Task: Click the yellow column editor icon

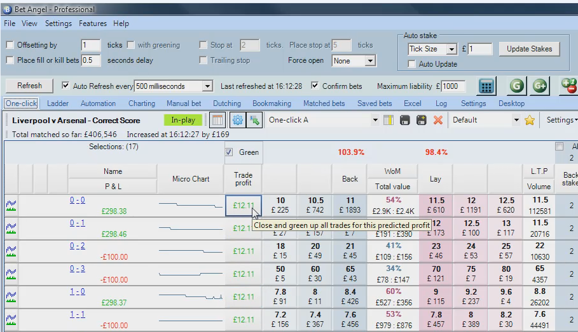Action: (389, 120)
